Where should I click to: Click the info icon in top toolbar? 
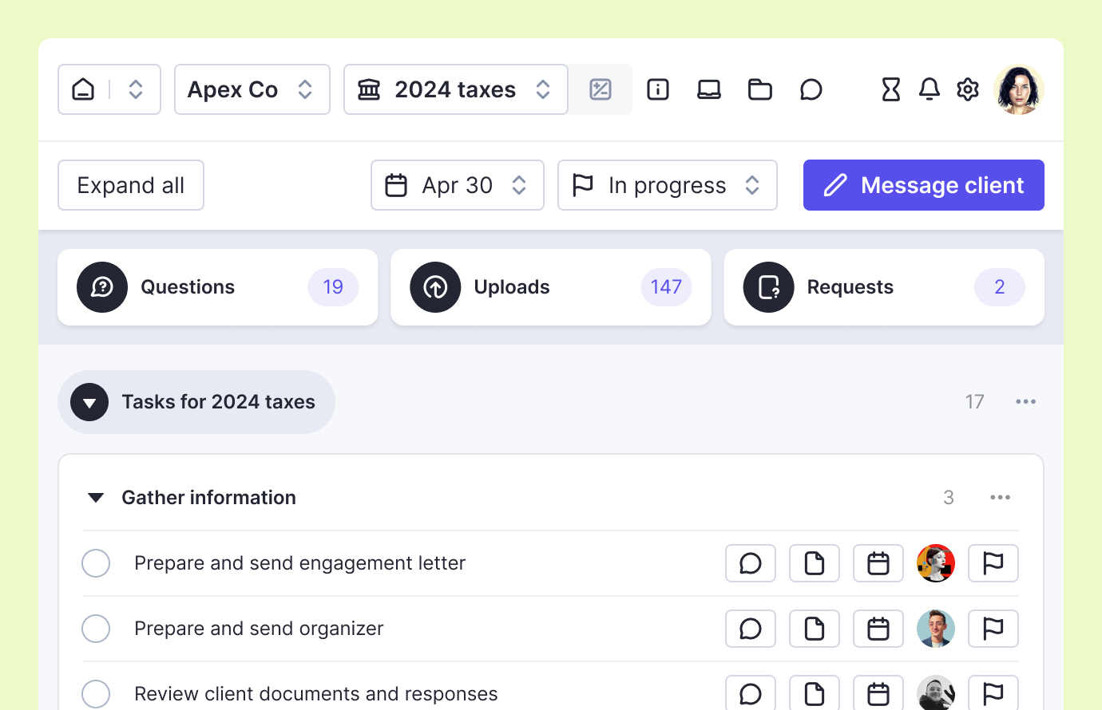(x=657, y=89)
